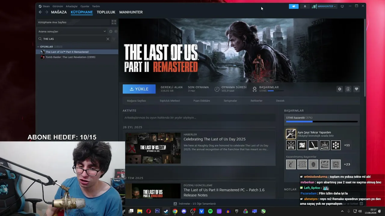Open the Aynı Şeyi Tekrar Yapardım achievement icon
The height and width of the screenshot is (216, 385).
pos(291,134)
